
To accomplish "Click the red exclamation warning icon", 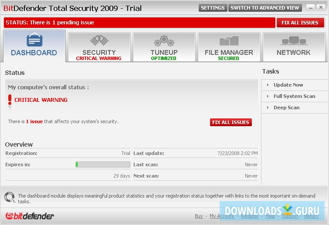I will [10, 100].
